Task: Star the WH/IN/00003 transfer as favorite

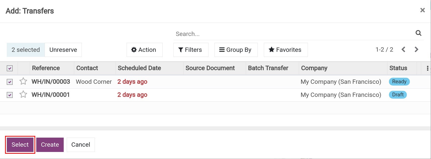Action: click(x=23, y=81)
